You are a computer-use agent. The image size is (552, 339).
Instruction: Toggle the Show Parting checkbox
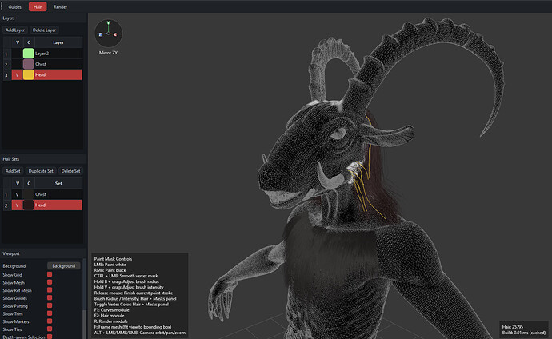point(50,305)
